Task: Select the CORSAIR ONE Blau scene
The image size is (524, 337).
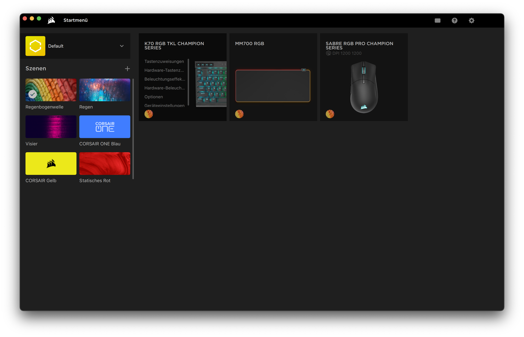Action: click(x=105, y=127)
